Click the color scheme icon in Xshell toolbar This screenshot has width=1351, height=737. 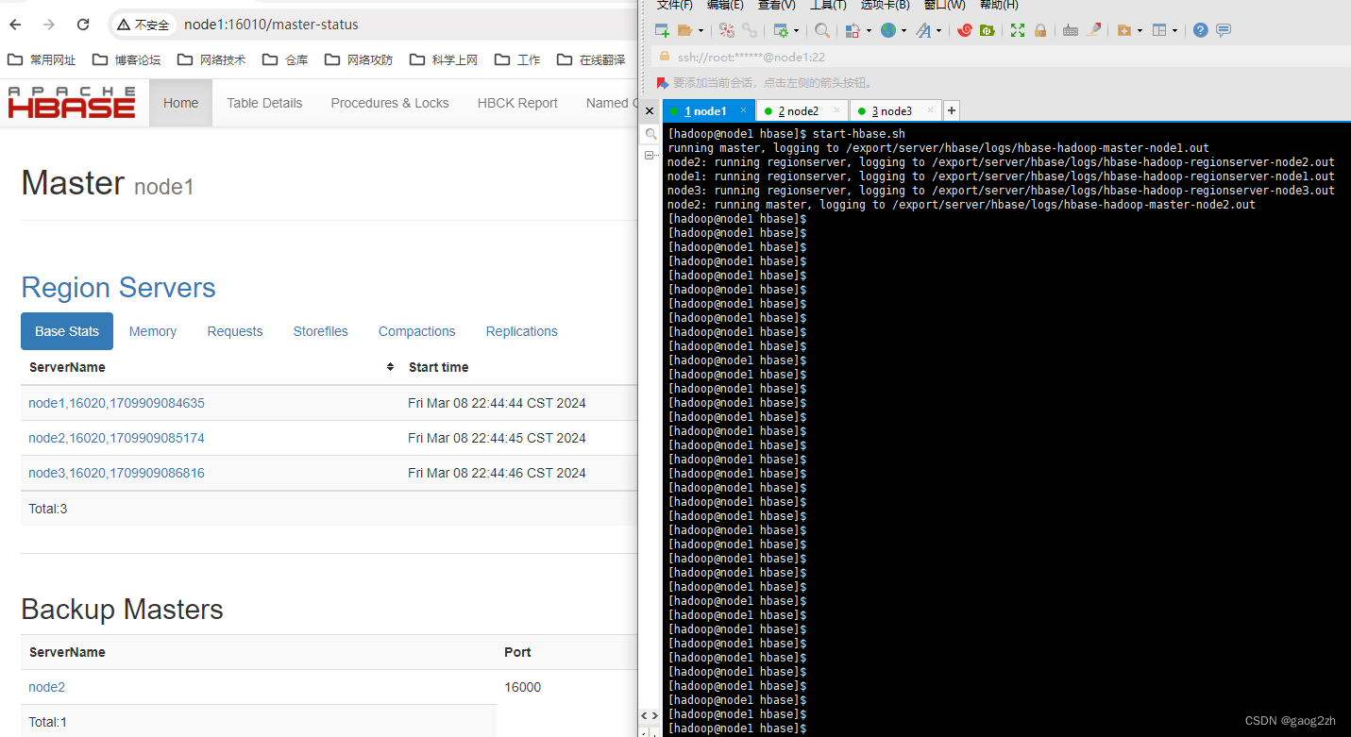pyautogui.click(x=853, y=30)
